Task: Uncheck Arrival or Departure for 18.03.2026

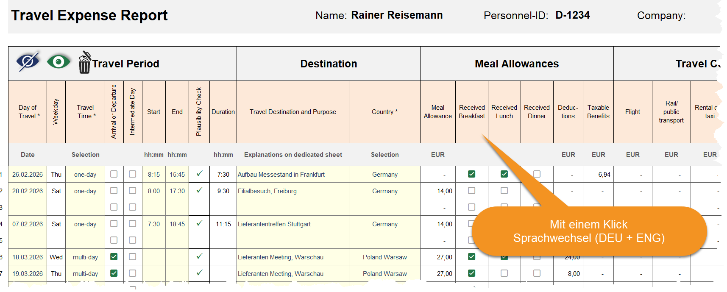Action: 114,257
